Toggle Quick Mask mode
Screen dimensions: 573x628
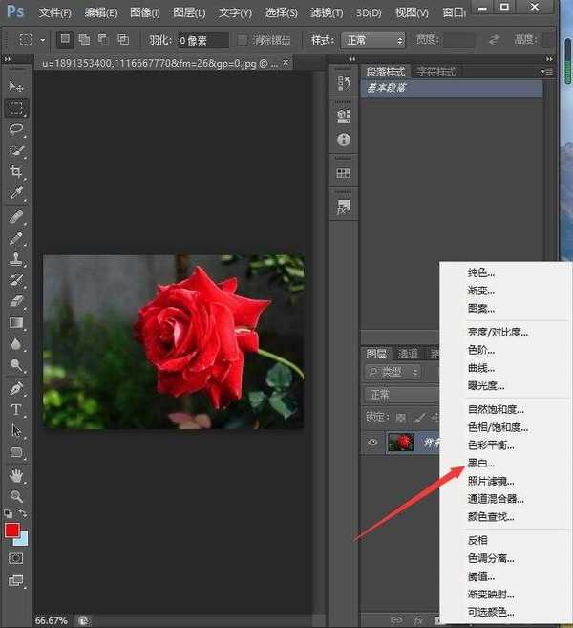(16, 557)
